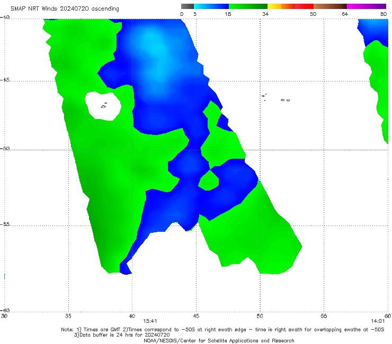The image size is (392, 344).
Task: Click the "-60" latitude axis label
Action: pos(5,310)
